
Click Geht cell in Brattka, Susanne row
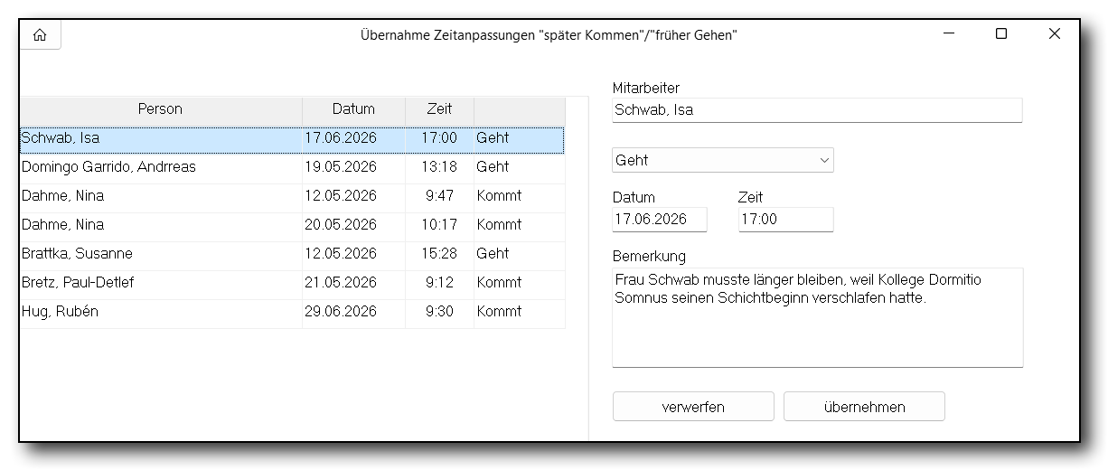(520, 254)
